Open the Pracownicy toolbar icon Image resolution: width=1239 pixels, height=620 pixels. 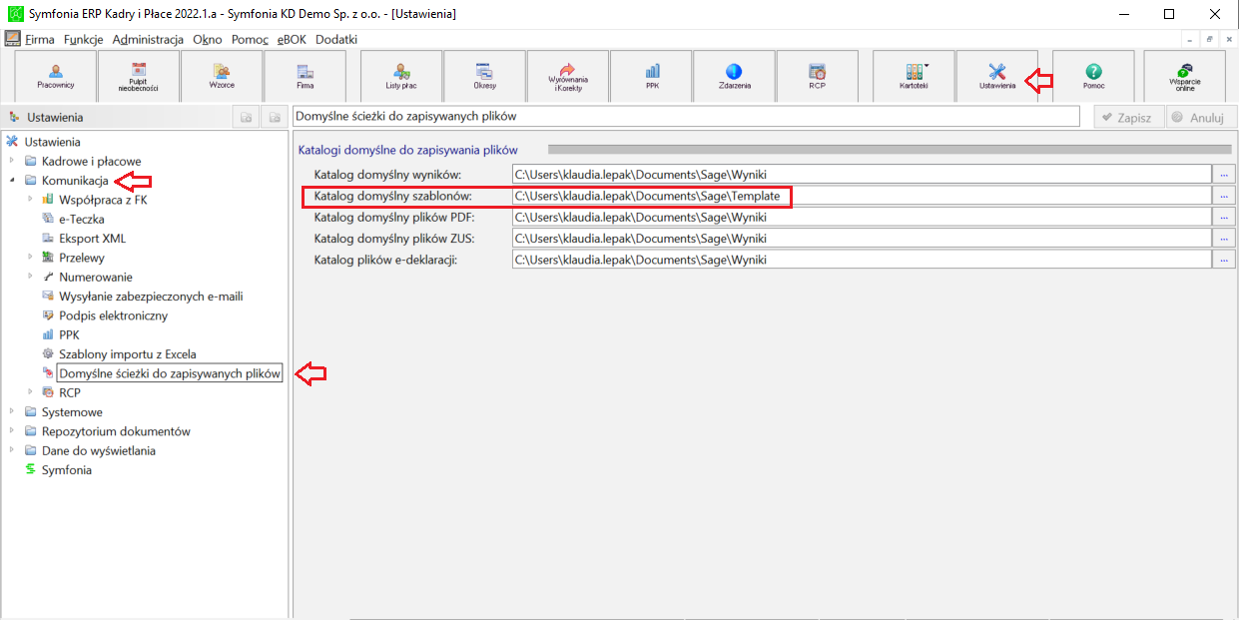[56, 76]
